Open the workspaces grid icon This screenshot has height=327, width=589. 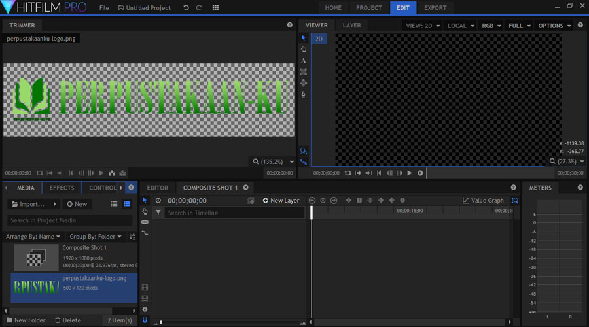215,7
